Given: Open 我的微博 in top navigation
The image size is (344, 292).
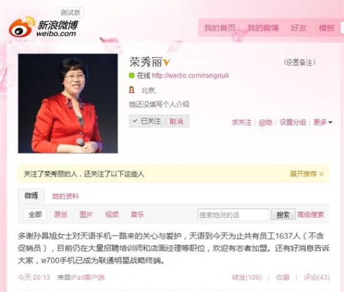Looking at the screenshot, I should [263, 28].
